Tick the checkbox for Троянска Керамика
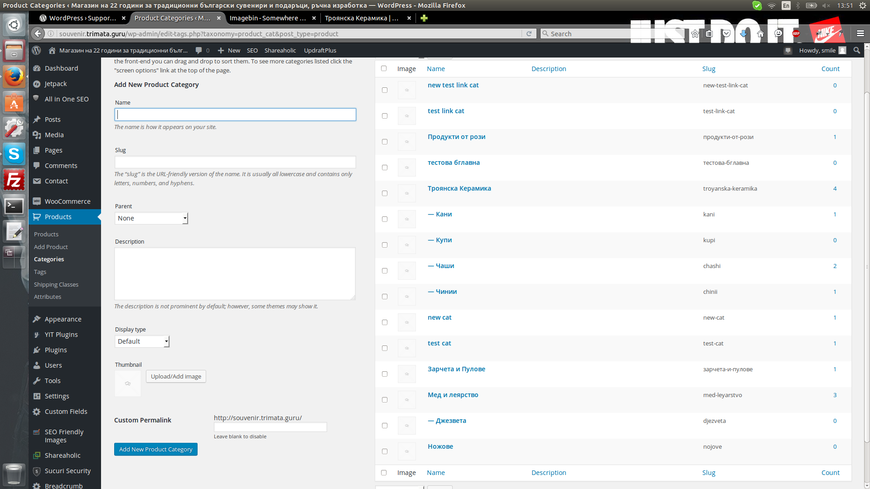 385,193
